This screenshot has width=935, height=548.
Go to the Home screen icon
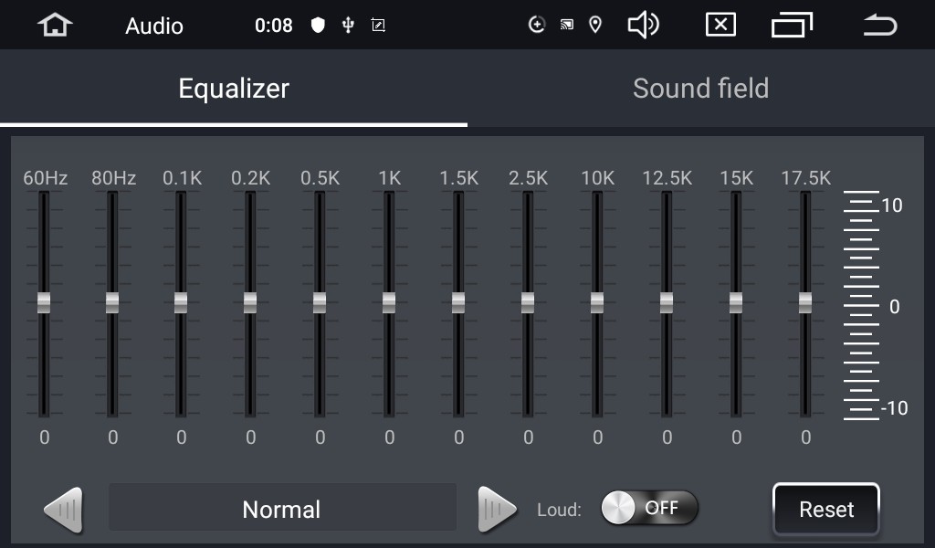click(55, 25)
